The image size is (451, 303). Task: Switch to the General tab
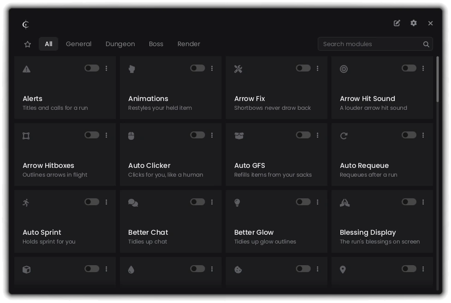point(78,44)
